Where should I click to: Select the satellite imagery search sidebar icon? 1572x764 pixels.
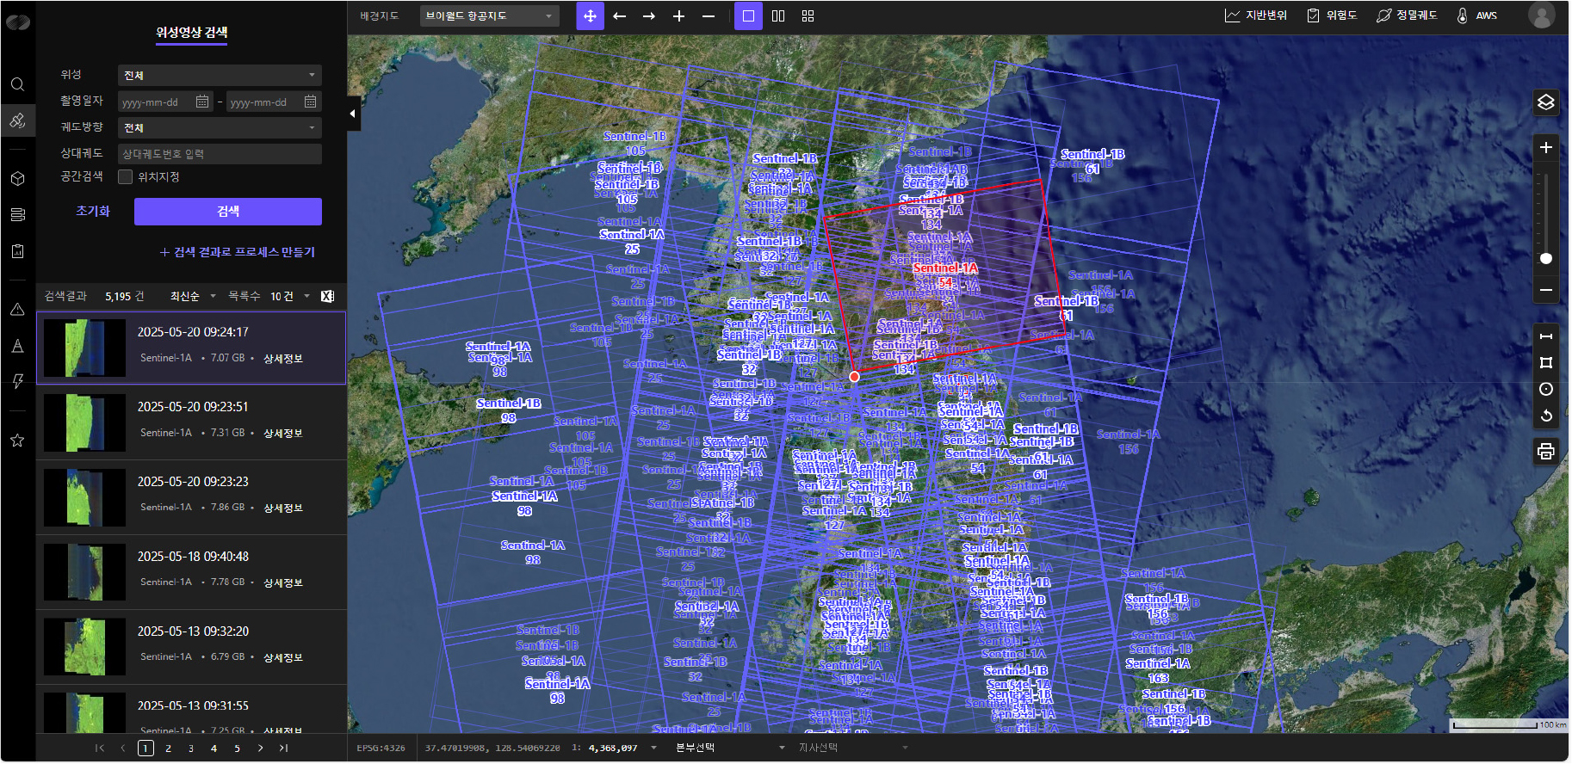point(17,120)
